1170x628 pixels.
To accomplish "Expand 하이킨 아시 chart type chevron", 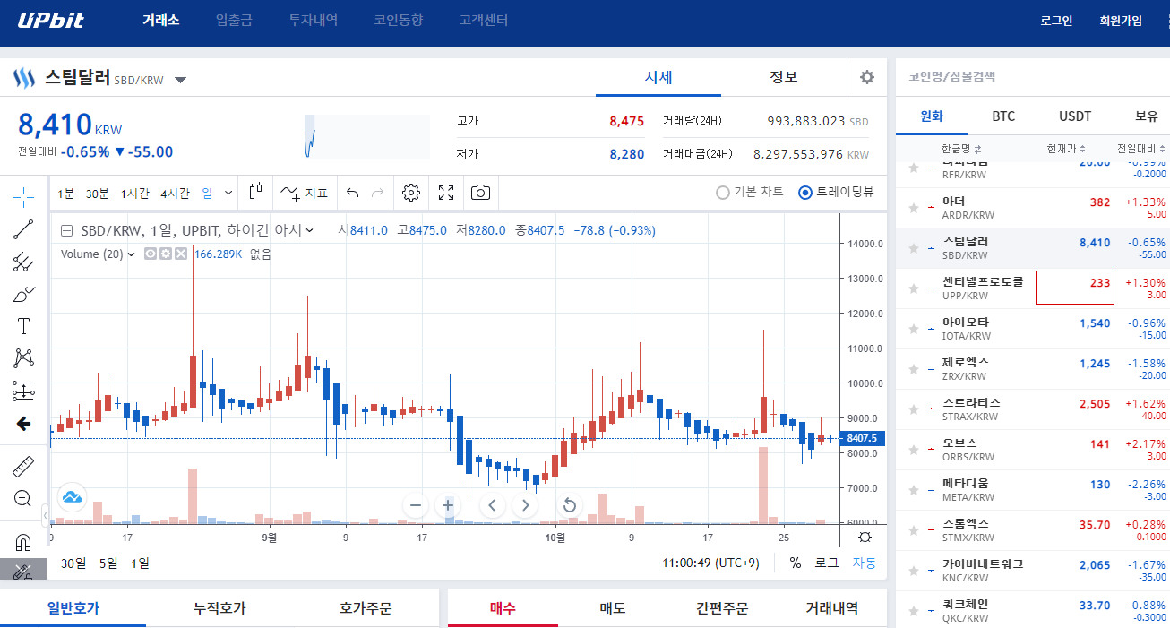I will tap(309, 230).
